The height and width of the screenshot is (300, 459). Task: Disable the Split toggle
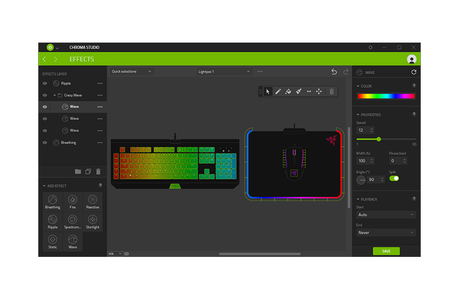(394, 178)
